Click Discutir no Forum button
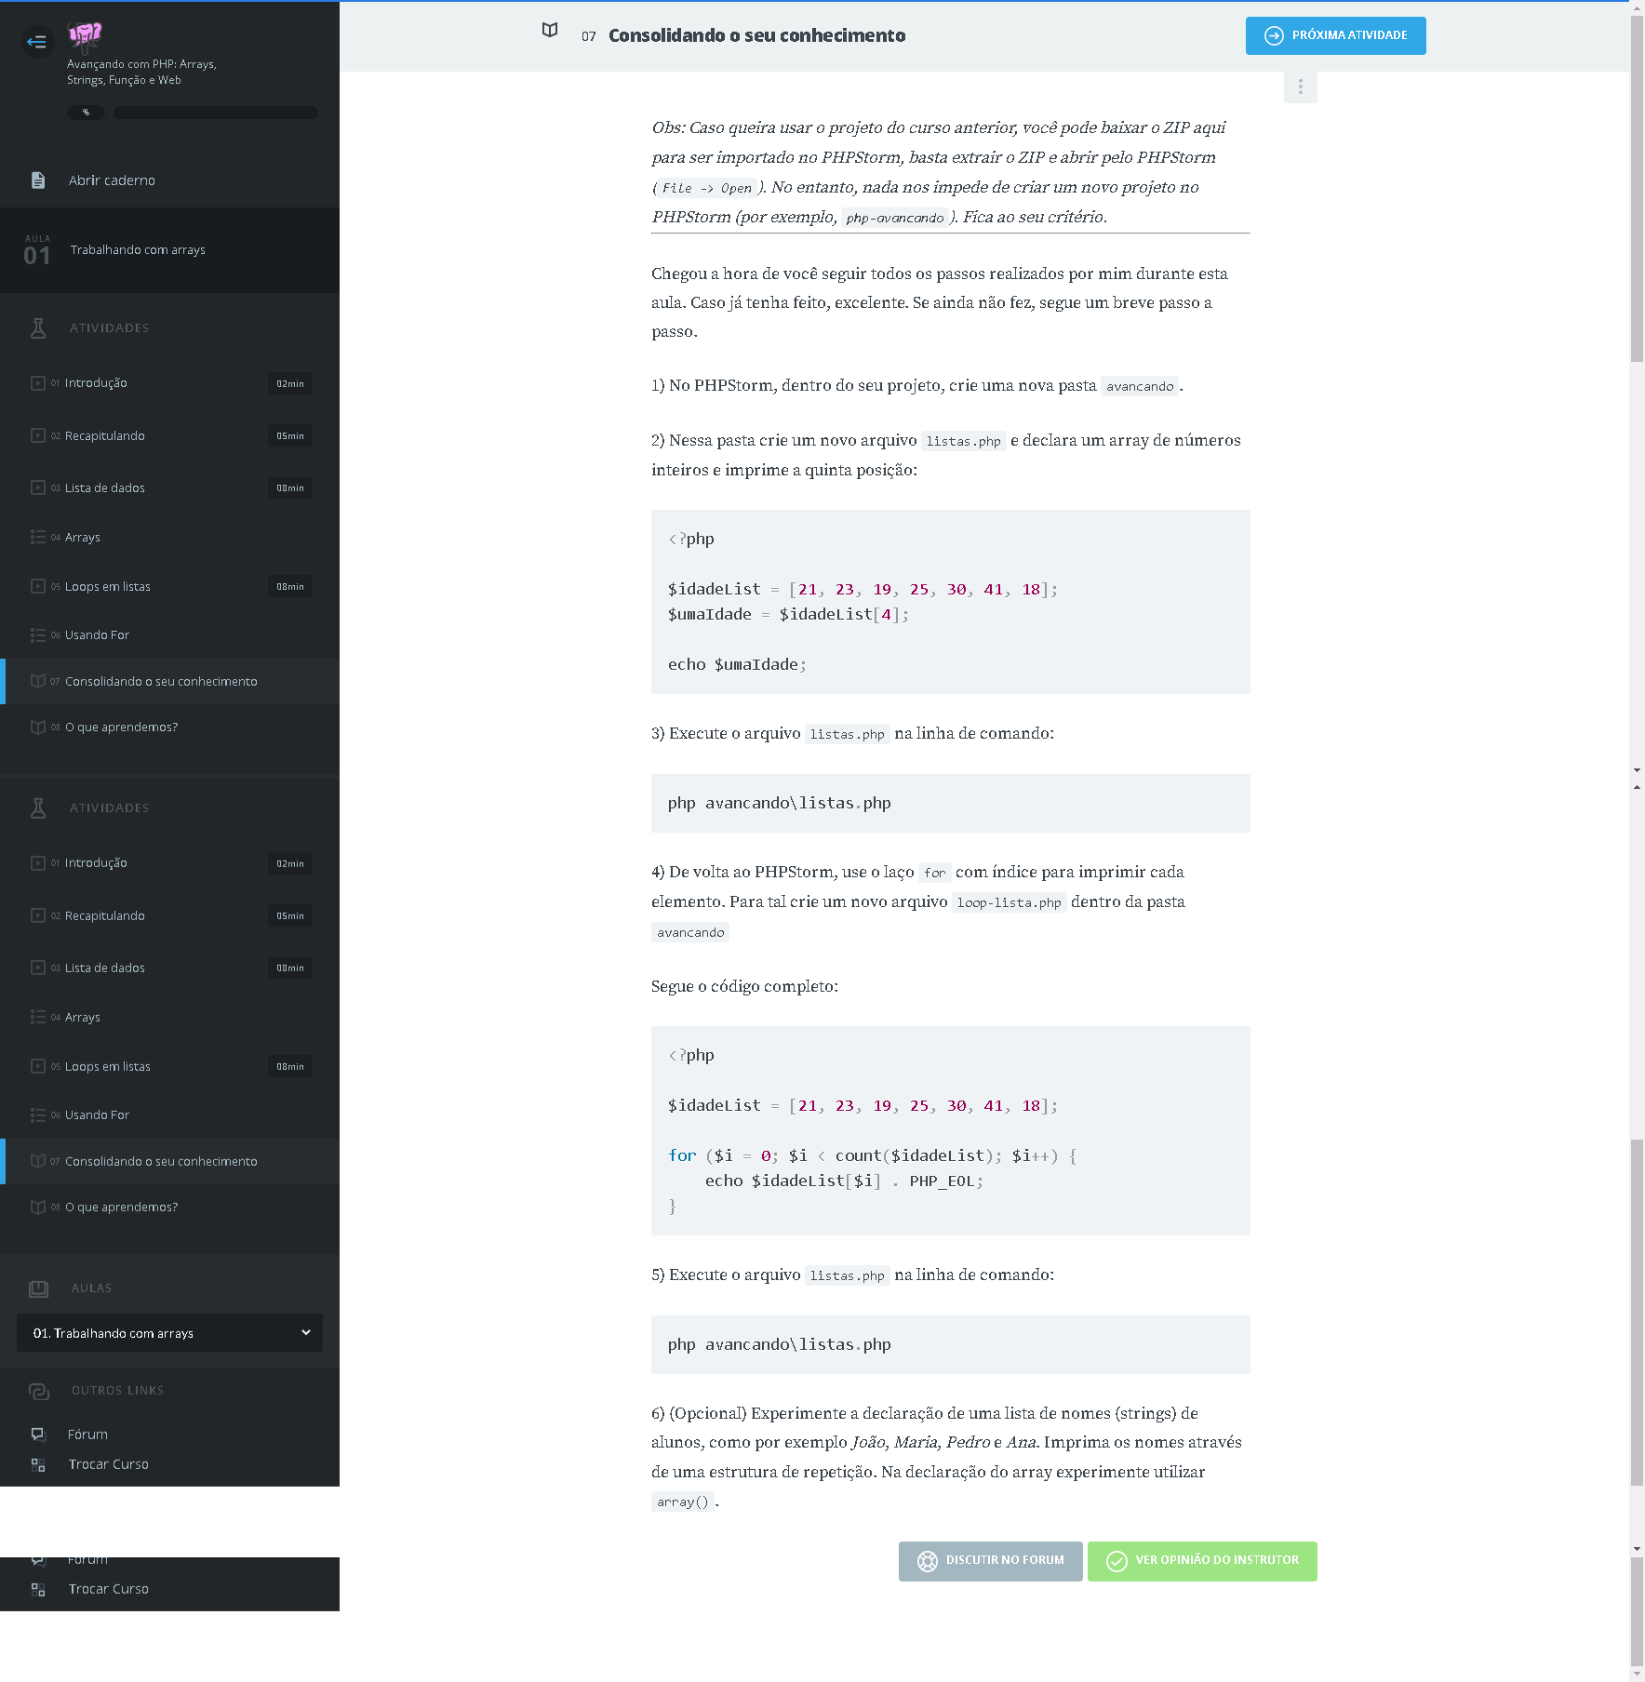Screen dimensions: 1645x1682 click(990, 1561)
